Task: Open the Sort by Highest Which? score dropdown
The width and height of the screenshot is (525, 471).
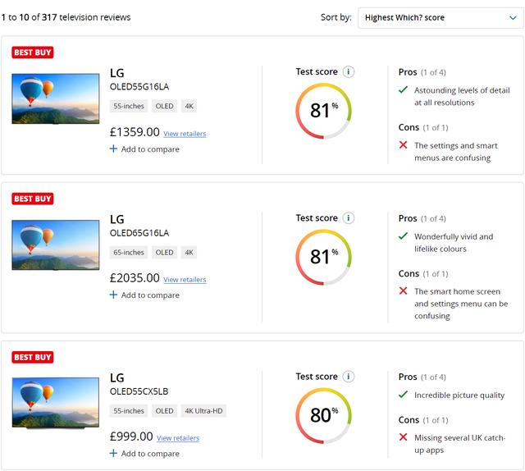Action: (x=441, y=18)
